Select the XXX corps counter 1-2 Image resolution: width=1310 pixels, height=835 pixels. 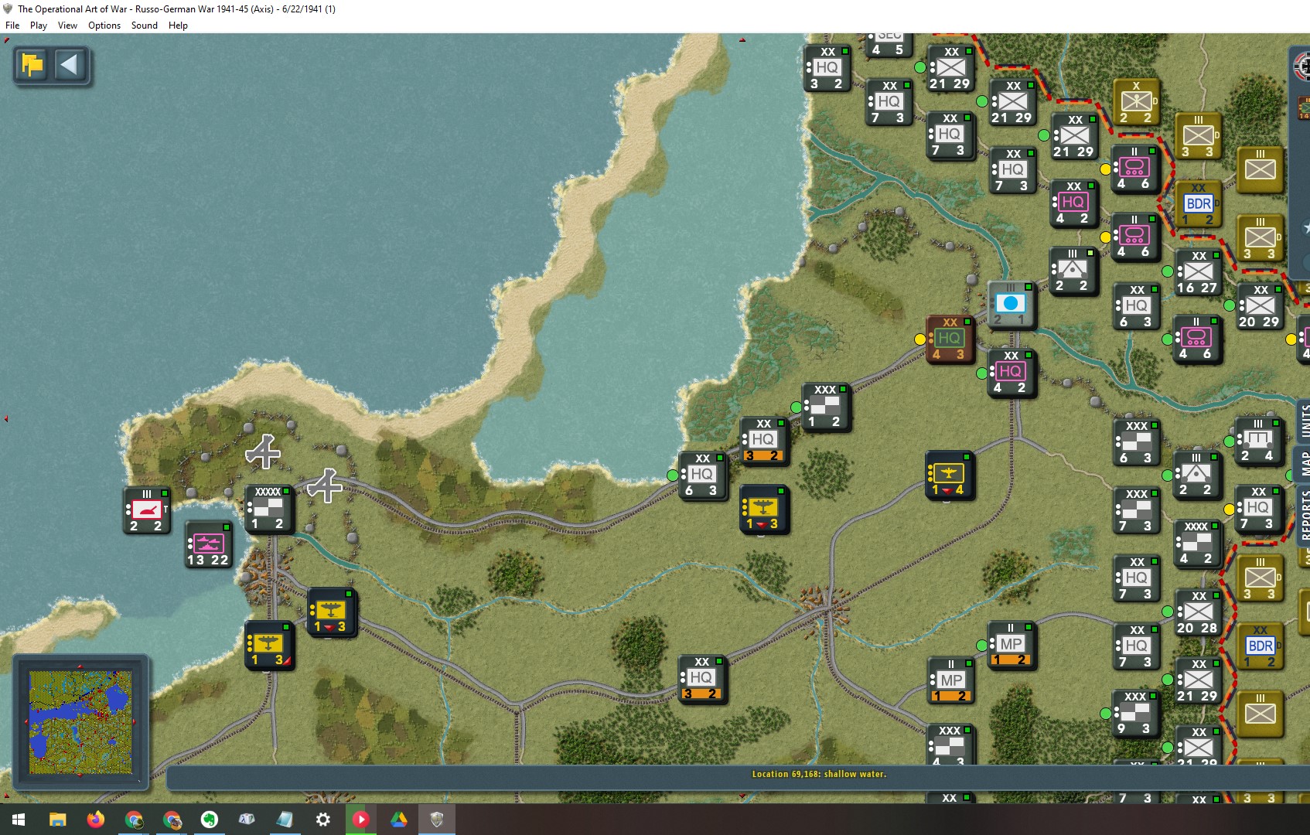point(825,407)
